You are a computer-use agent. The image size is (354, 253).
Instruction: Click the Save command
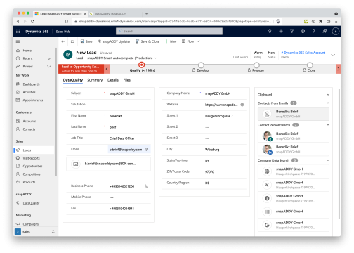(86, 41)
